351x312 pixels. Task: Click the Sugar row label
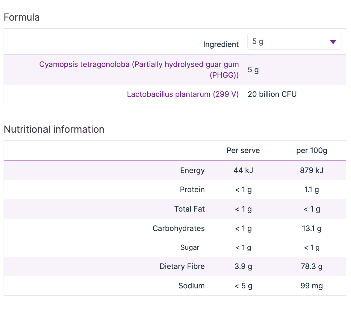tap(190, 247)
